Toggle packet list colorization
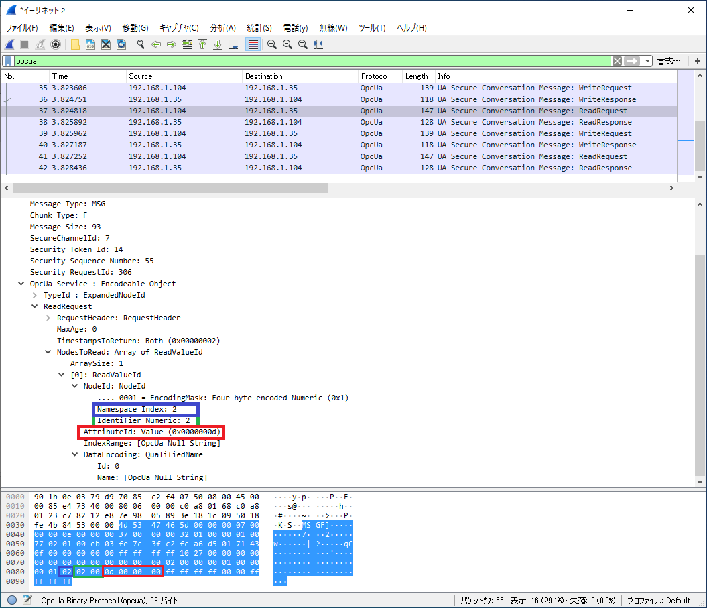The width and height of the screenshot is (707, 608). tap(253, 44)
